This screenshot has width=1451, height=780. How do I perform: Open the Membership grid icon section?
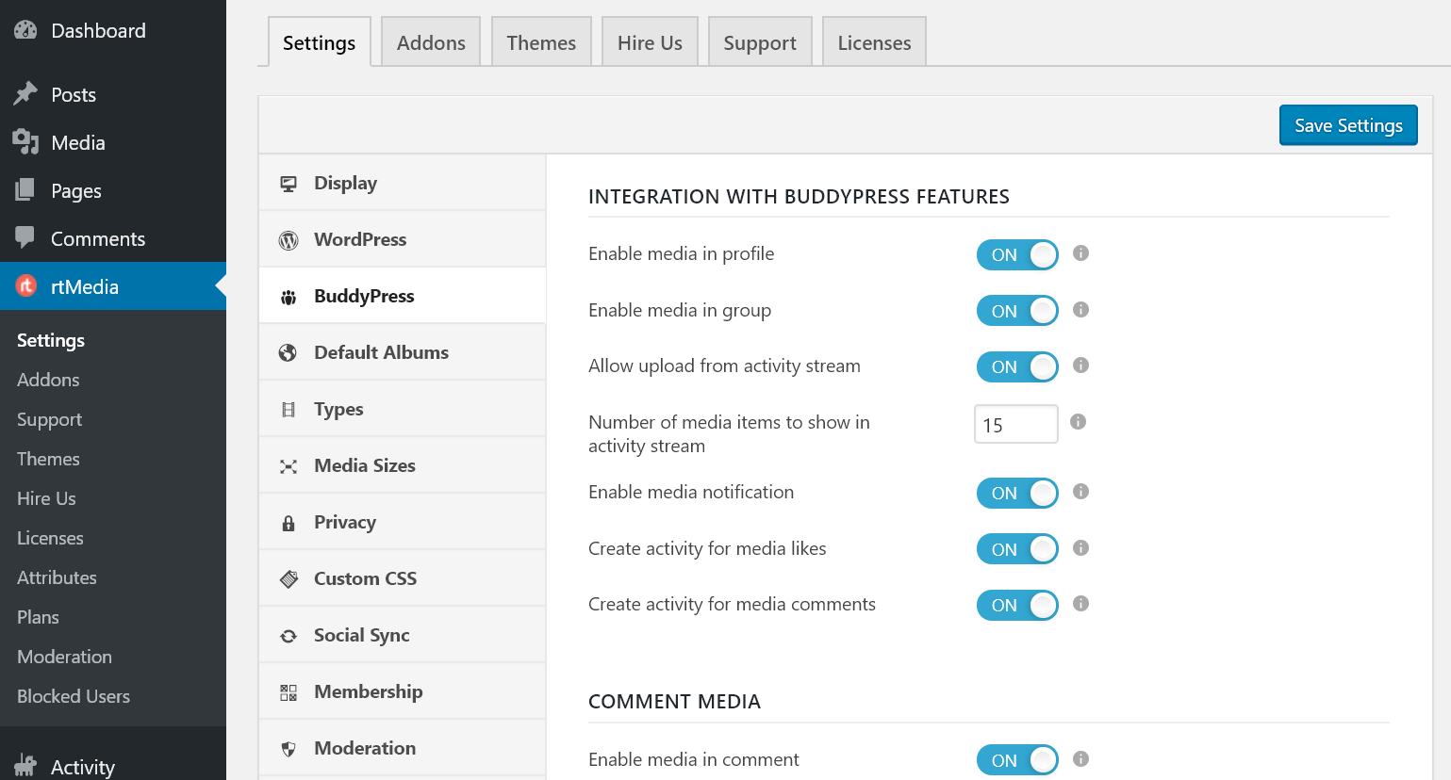pos(290,691)
